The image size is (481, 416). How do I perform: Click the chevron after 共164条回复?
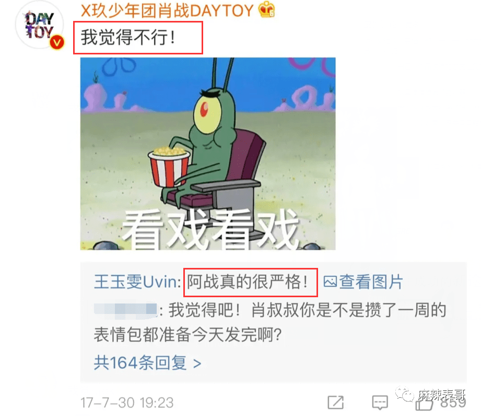[x=197, y=364]
